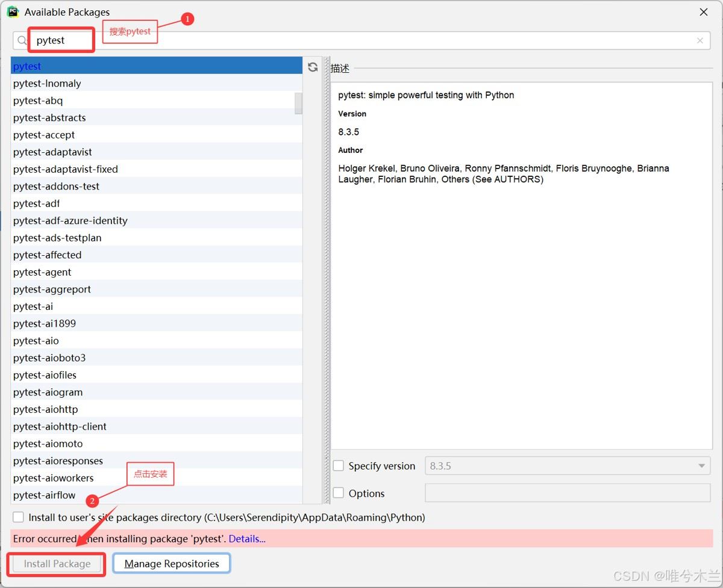This screenshot has width=723, height=588.
Task: Open Manage Repositories
Action: (x=172, y=564)
